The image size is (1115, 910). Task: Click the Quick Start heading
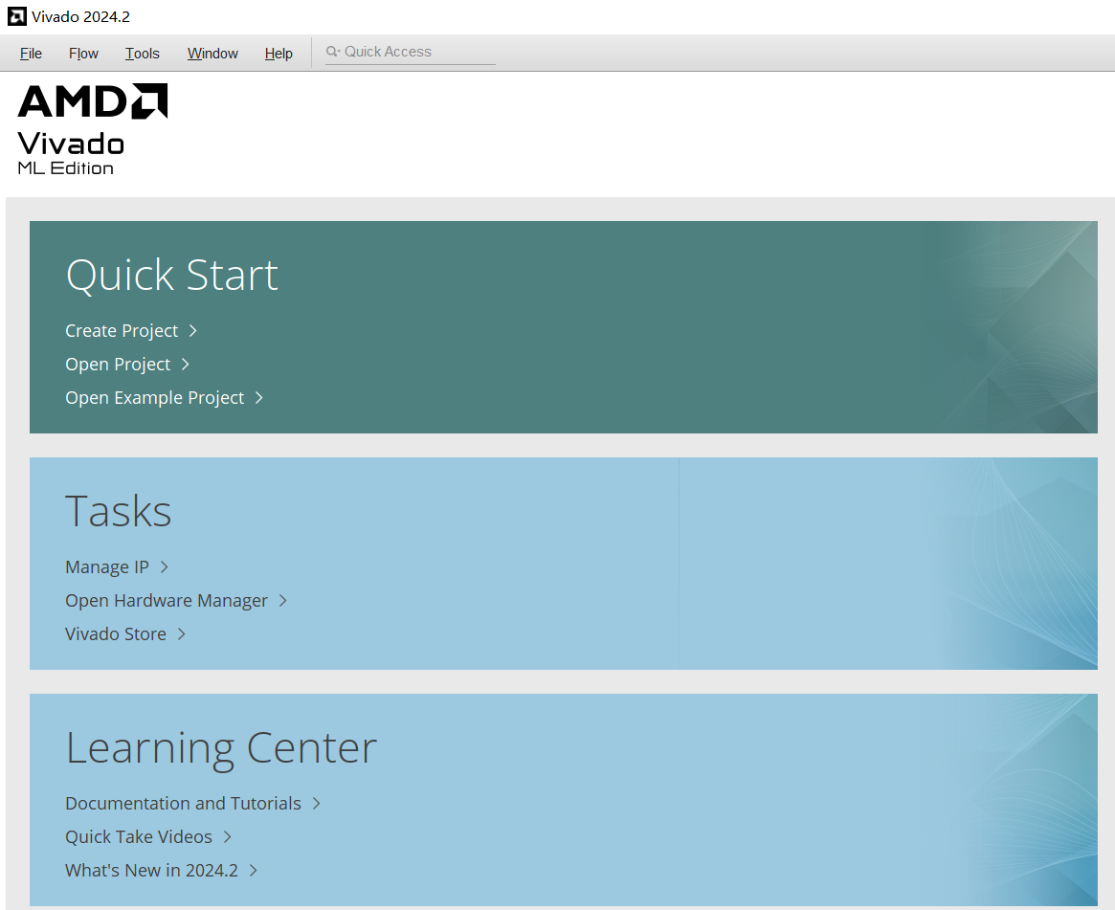pyautogui.click(x=171, y=276)
